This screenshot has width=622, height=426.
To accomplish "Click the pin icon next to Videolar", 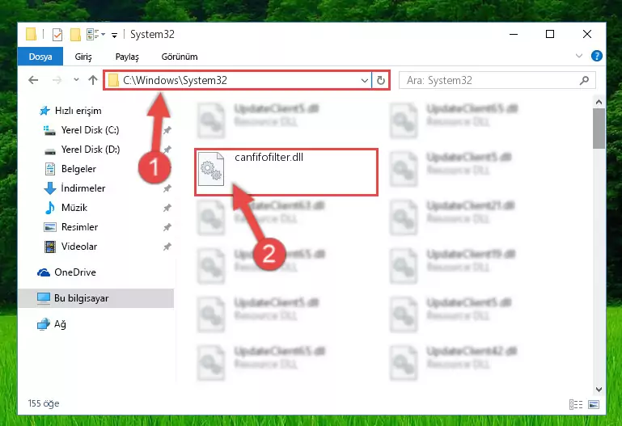I will 167,247.
